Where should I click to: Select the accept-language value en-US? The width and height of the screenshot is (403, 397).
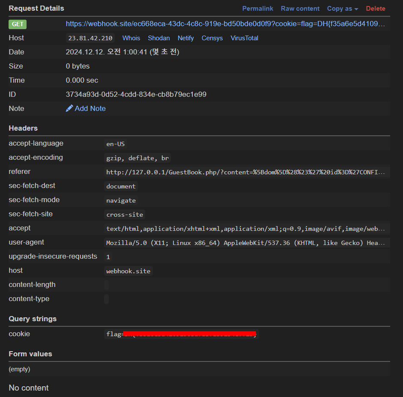[115, 144]
